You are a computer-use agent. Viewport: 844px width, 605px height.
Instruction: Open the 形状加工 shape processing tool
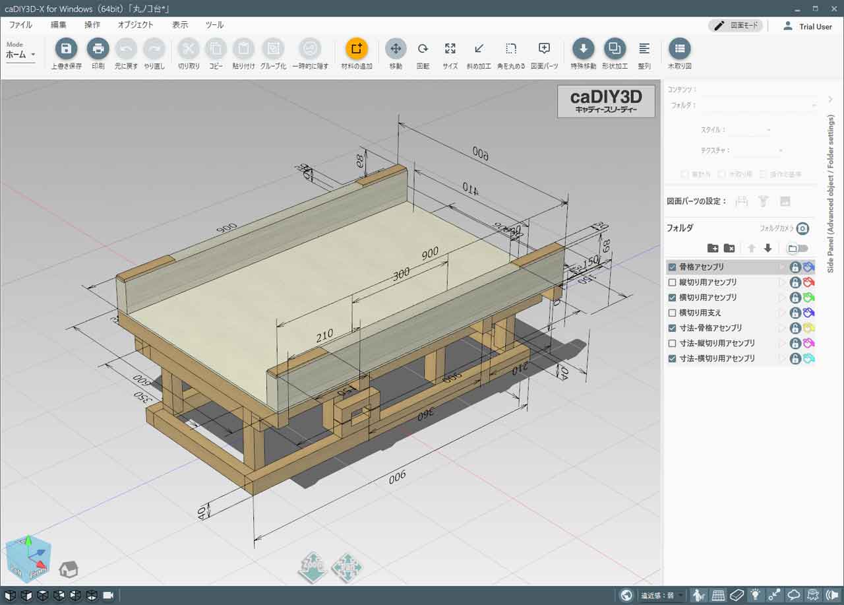point(615,49)
